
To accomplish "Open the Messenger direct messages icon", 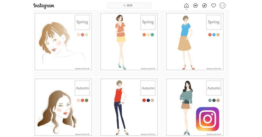I will tap(195, 6).
